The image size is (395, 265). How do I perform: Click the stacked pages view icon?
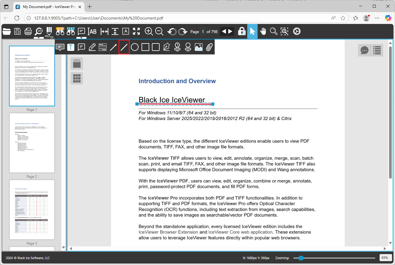77,63
